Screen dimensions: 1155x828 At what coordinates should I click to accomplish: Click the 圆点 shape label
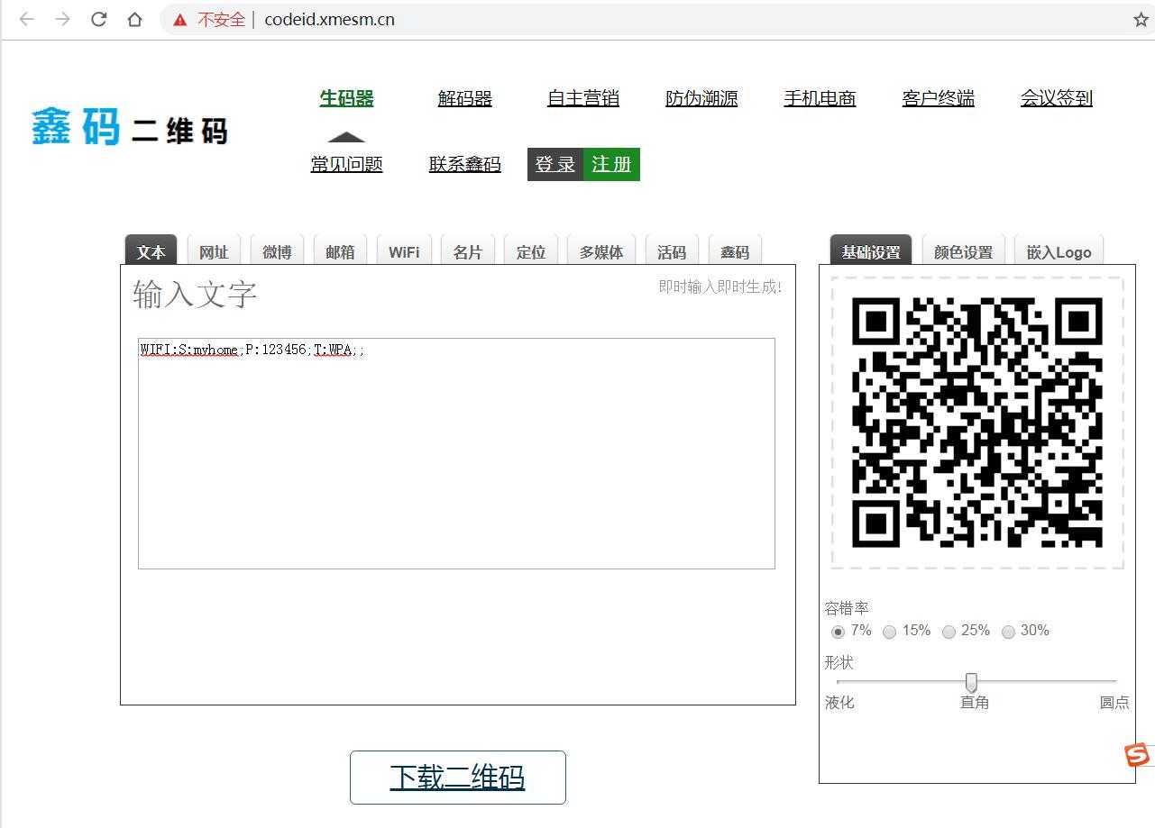coord(1114,702)
